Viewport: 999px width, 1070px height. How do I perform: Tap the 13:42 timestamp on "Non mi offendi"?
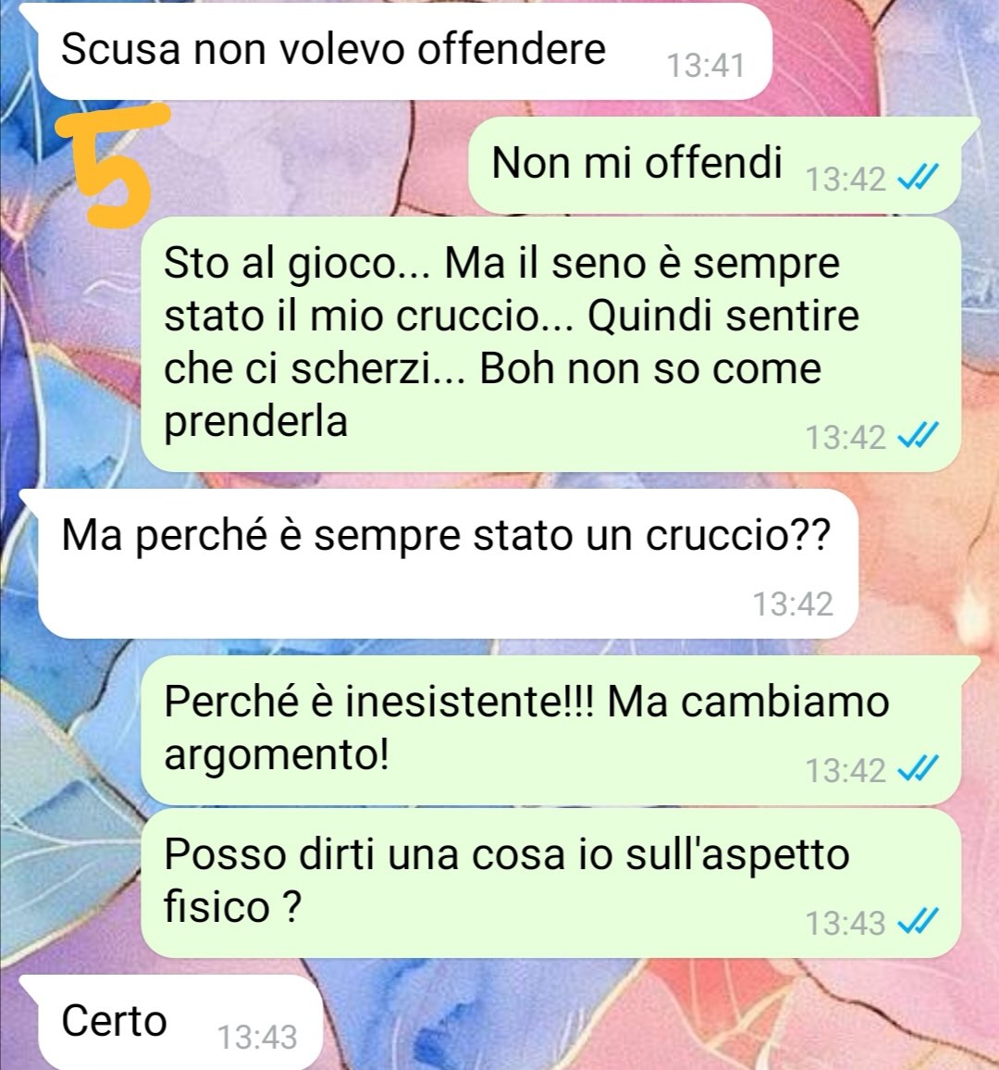click(x=845, y=180)
